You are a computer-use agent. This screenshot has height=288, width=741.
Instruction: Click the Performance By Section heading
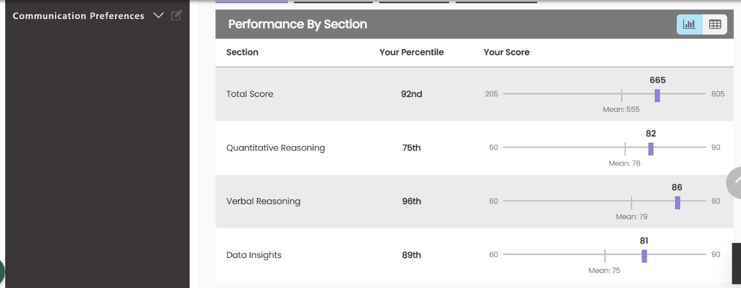298,24
